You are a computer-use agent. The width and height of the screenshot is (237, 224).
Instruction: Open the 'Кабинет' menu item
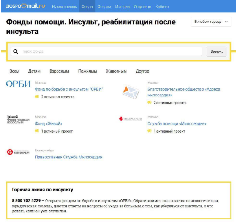[162, 7]
